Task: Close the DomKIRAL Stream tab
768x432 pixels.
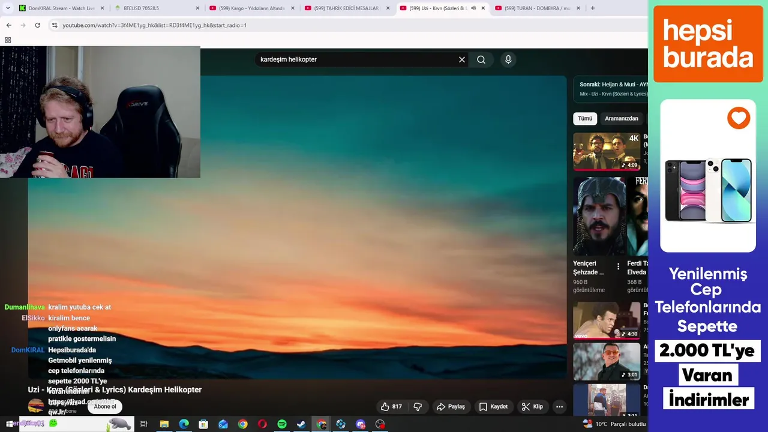Action: click(x=102, y=8)
